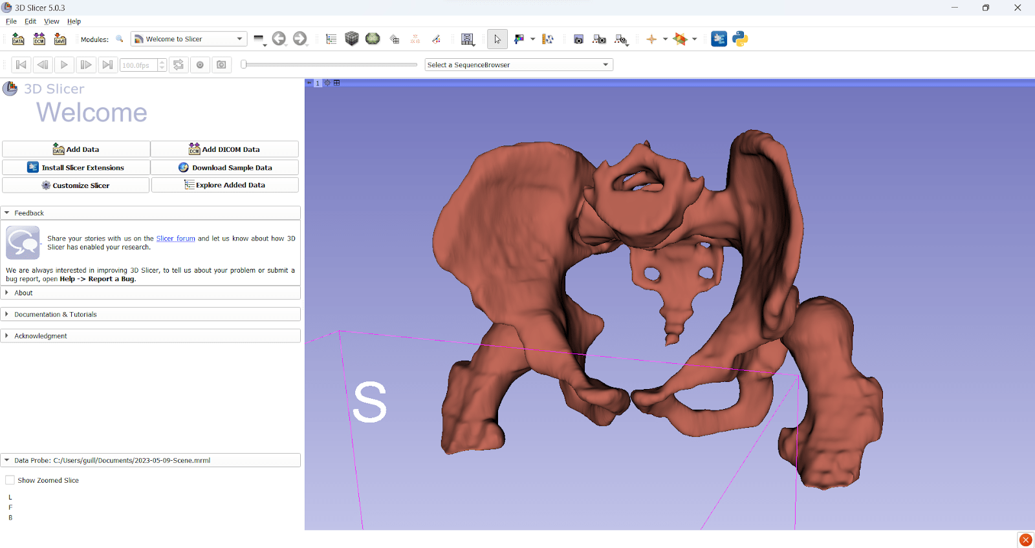Open the Slicer forum link
Viewport: 1035px width, 548px height.
point(175,238)
